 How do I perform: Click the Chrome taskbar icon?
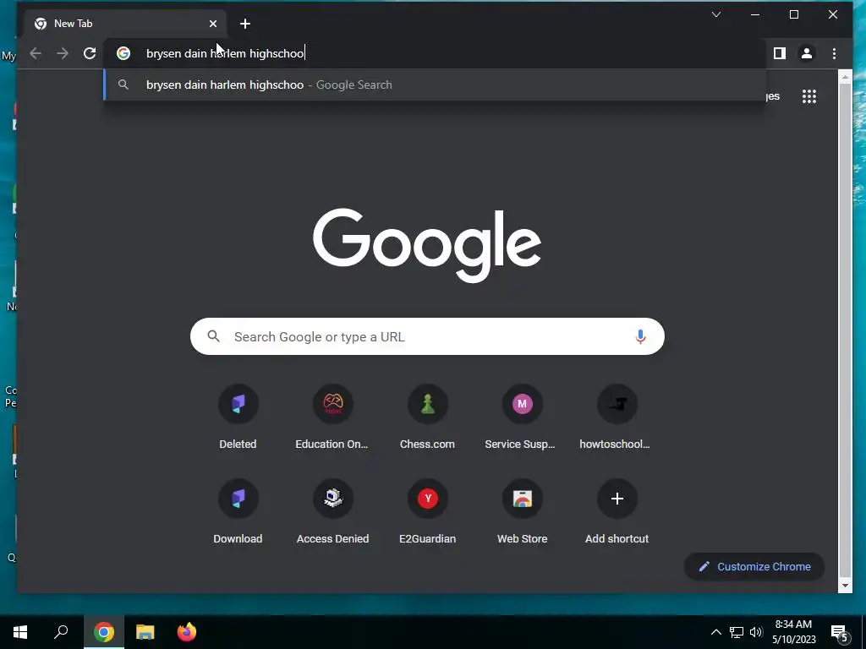coord(104,632)
